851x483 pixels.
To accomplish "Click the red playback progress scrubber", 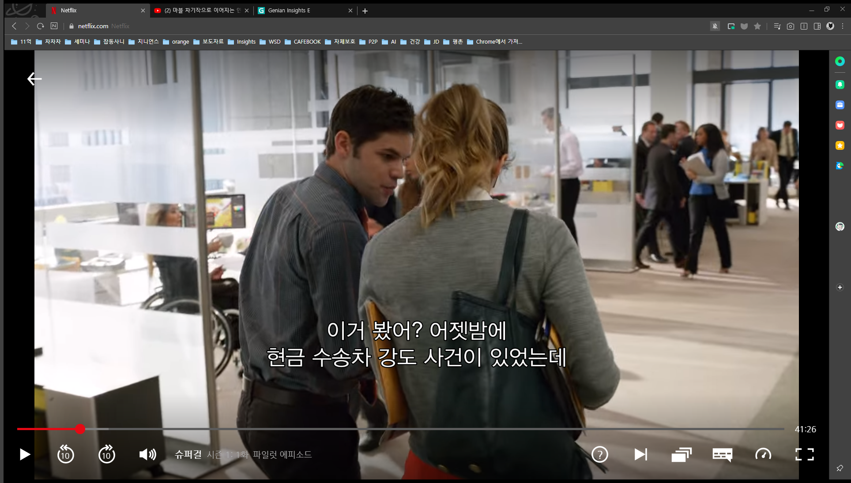I will [80, 429].
